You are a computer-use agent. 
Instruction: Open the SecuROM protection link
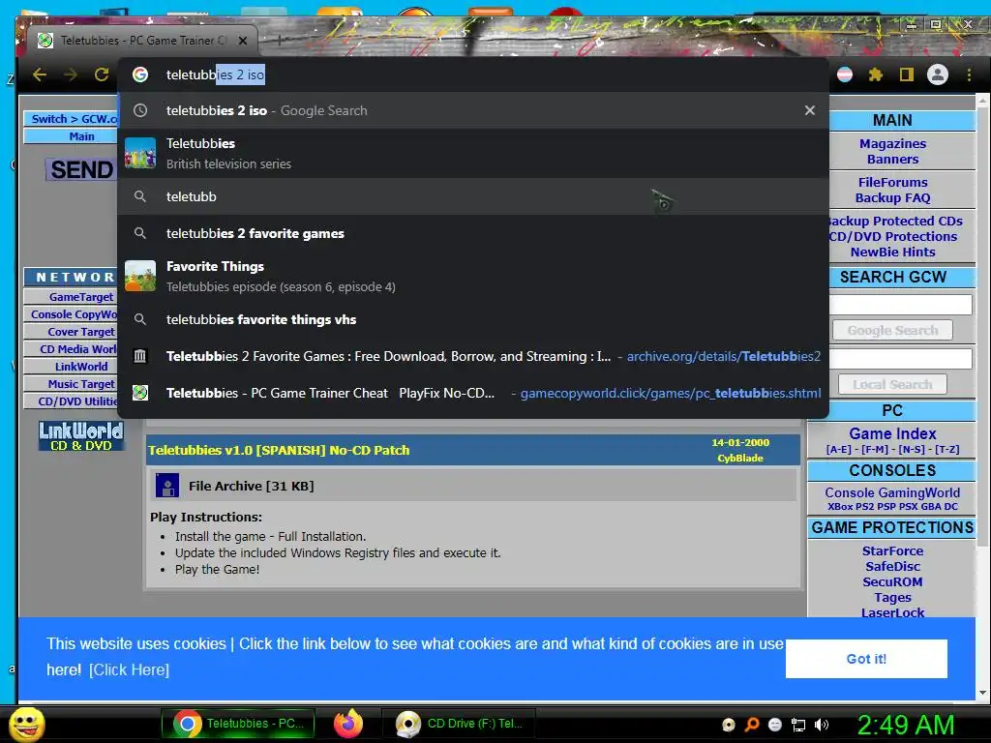click(x=892, y=581)
